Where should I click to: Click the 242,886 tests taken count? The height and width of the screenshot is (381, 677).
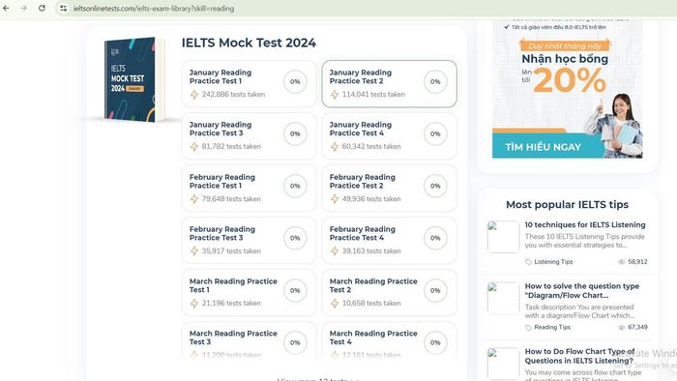[x=234, y=95]
